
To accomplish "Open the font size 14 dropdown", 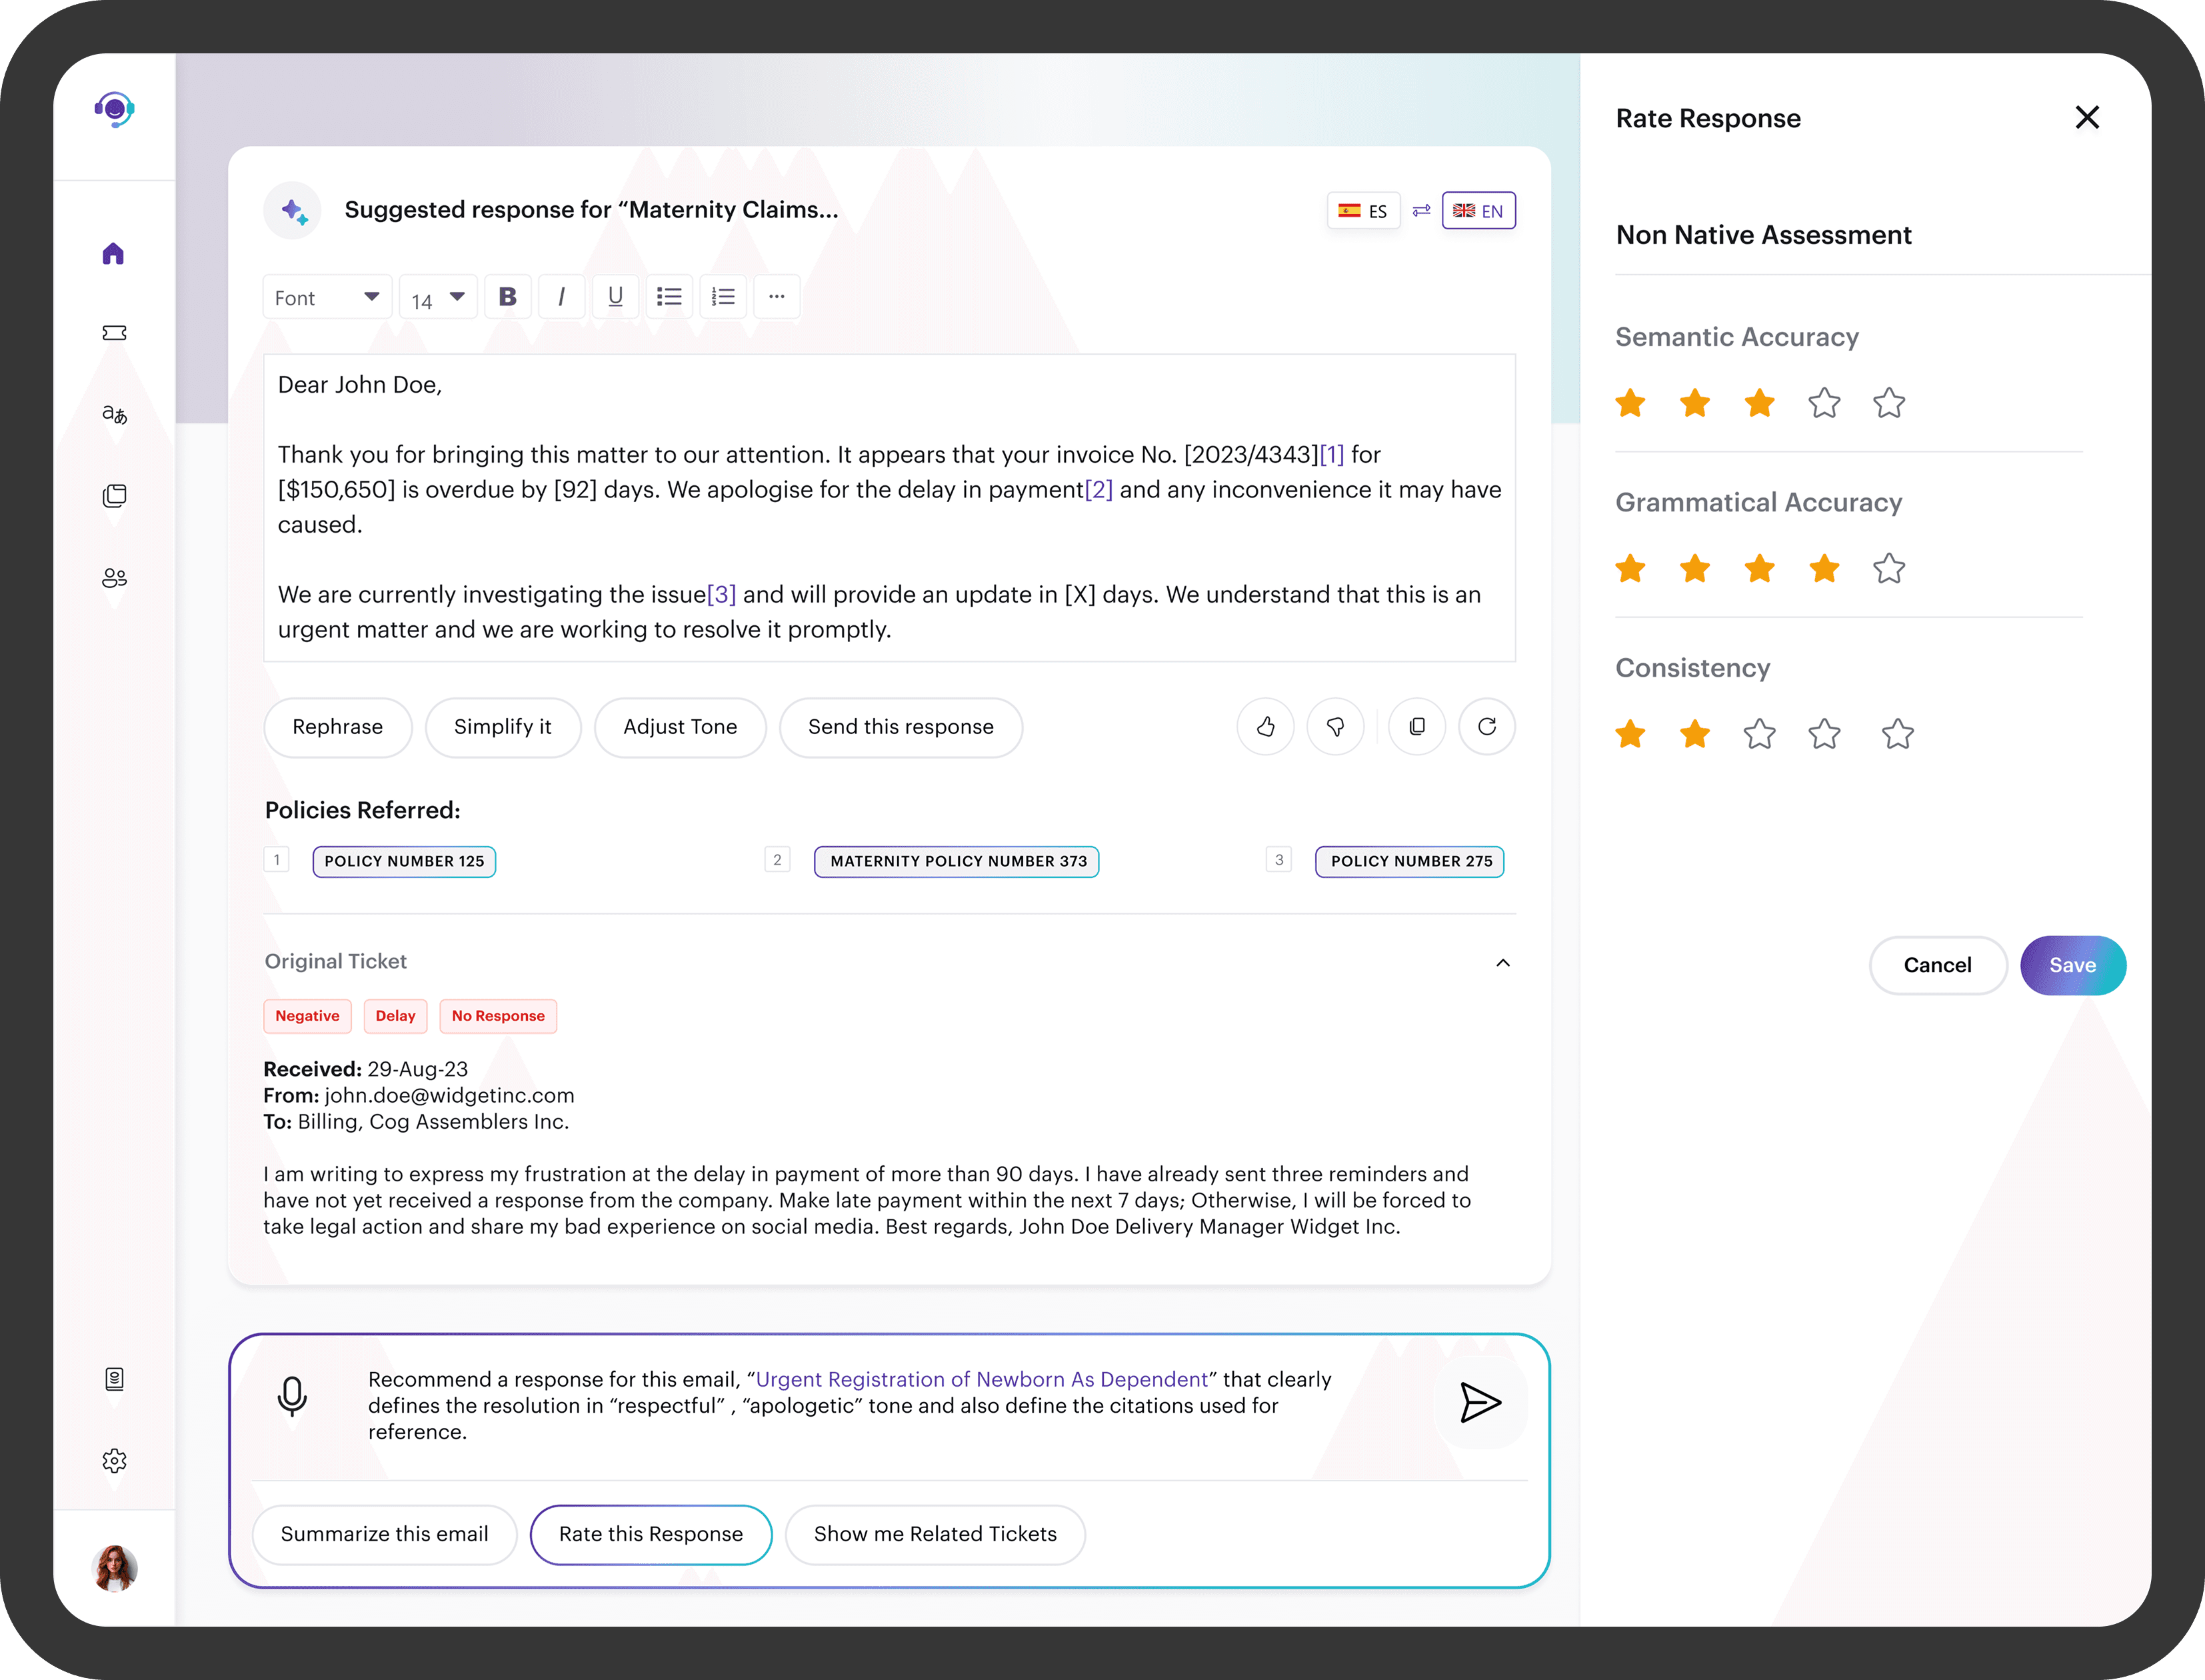I will (x=438, y=297).
